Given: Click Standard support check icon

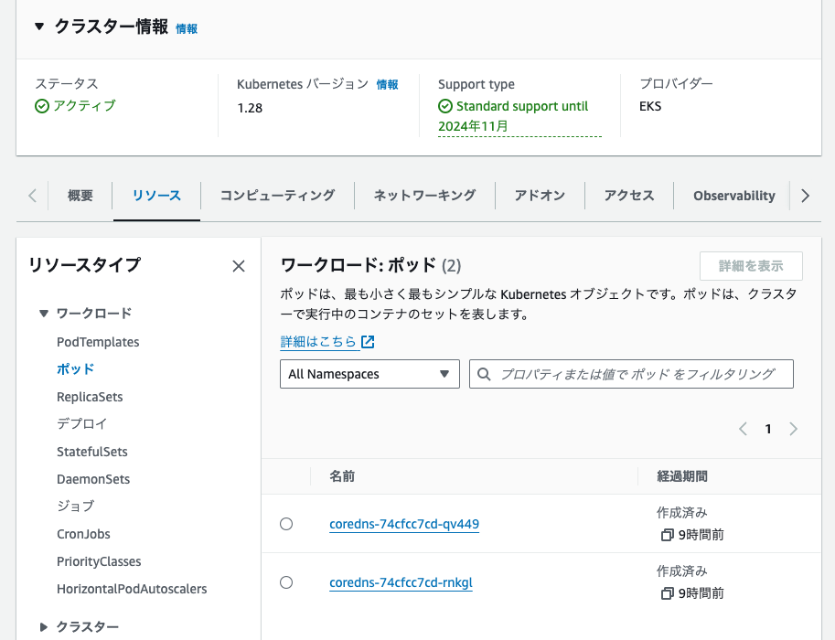Looking at the screenshot, I should (x=445, y=106).
